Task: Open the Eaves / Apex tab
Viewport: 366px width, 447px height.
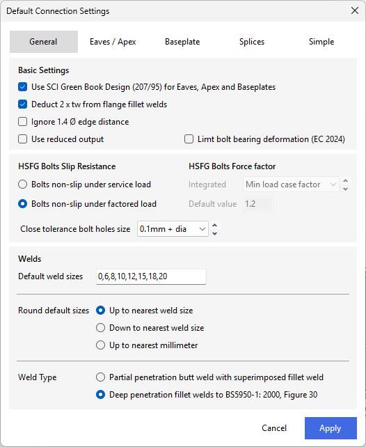Action: [113, 42]
